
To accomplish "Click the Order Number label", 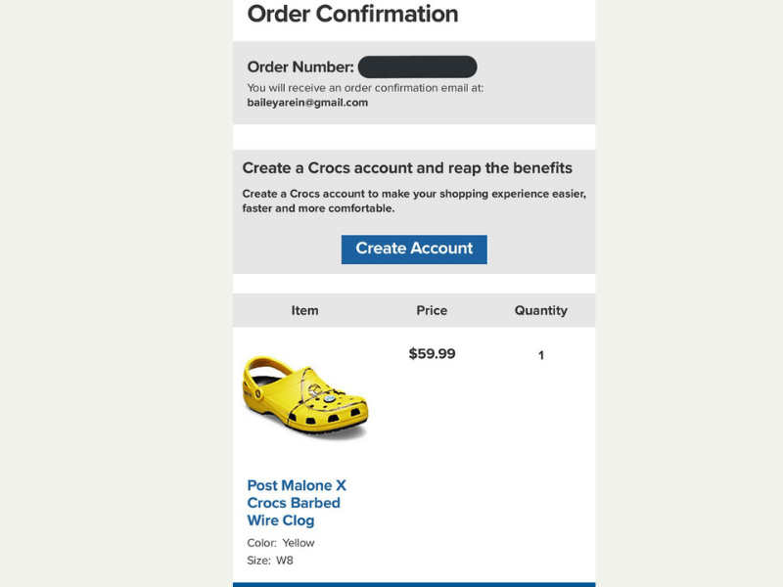I will coord(299,68).
